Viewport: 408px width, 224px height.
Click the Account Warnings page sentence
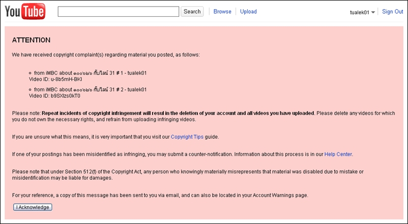[160, 195]
